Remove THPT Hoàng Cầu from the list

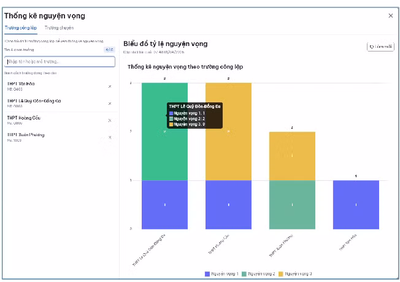click(110, 120)
